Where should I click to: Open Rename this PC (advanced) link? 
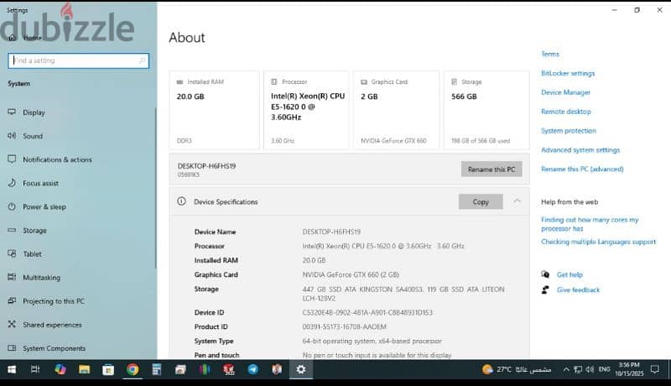(582, 169)
